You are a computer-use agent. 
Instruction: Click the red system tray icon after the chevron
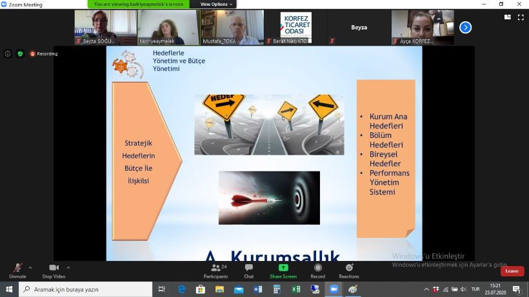(x=436, y=289)
